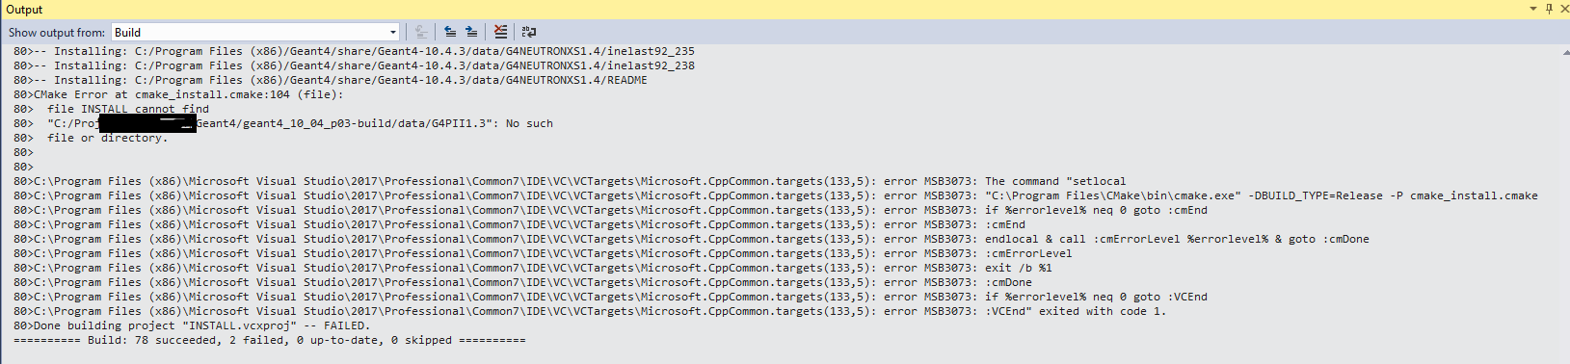1570x364 pixels.
Task: Click the line installing G4NEUTRONXS1.4/README
Action: click(x=331, y=80)
